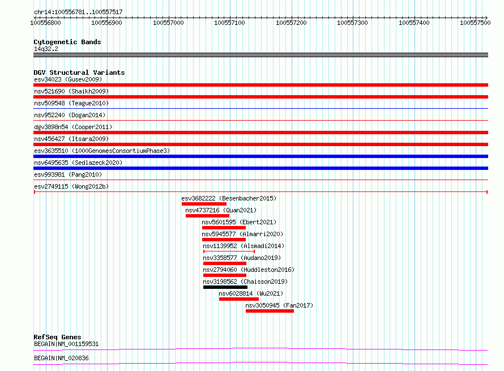Click ruler tick label 100557100

click(229, 23)
